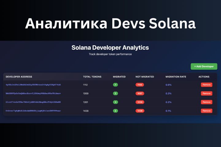Click the red not-migrated badge 1258
Viewport: 221px width, 147px height.
[140, 102]
